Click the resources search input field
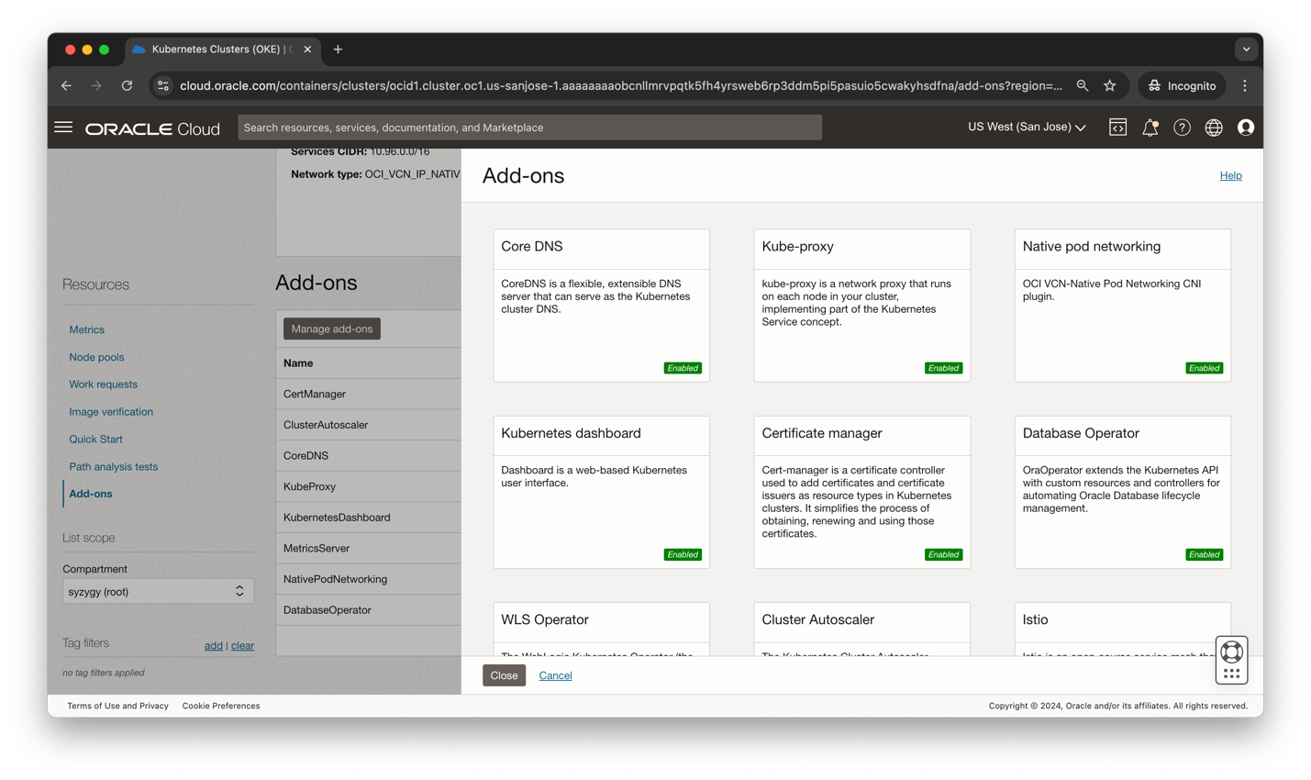This screenshot has width=1311, height=780. pyautogui.click(x=528, y=127)
